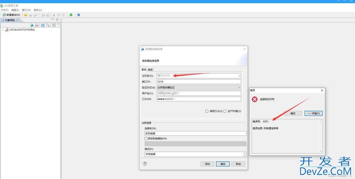Click the green bug debug icon

(x=71, y=15)
